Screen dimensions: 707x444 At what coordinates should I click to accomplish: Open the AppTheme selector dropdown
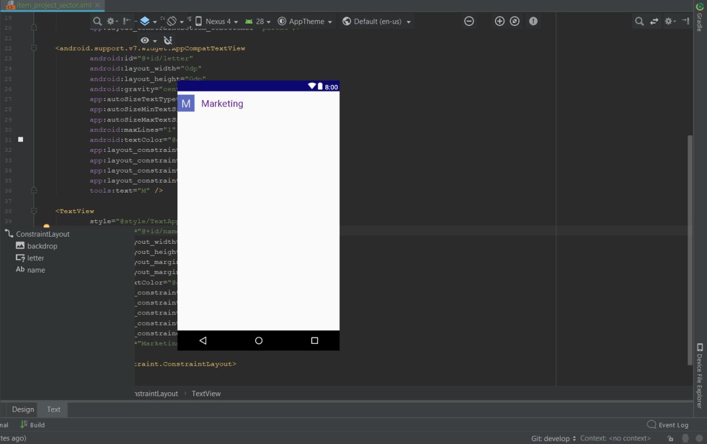point(305,21)
